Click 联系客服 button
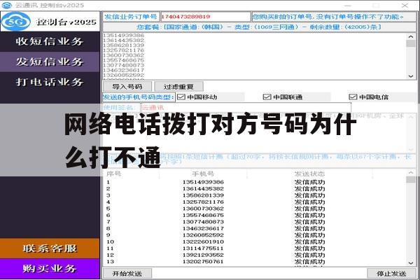This screenshot has width=420, height=280. (x=50, y=248)
